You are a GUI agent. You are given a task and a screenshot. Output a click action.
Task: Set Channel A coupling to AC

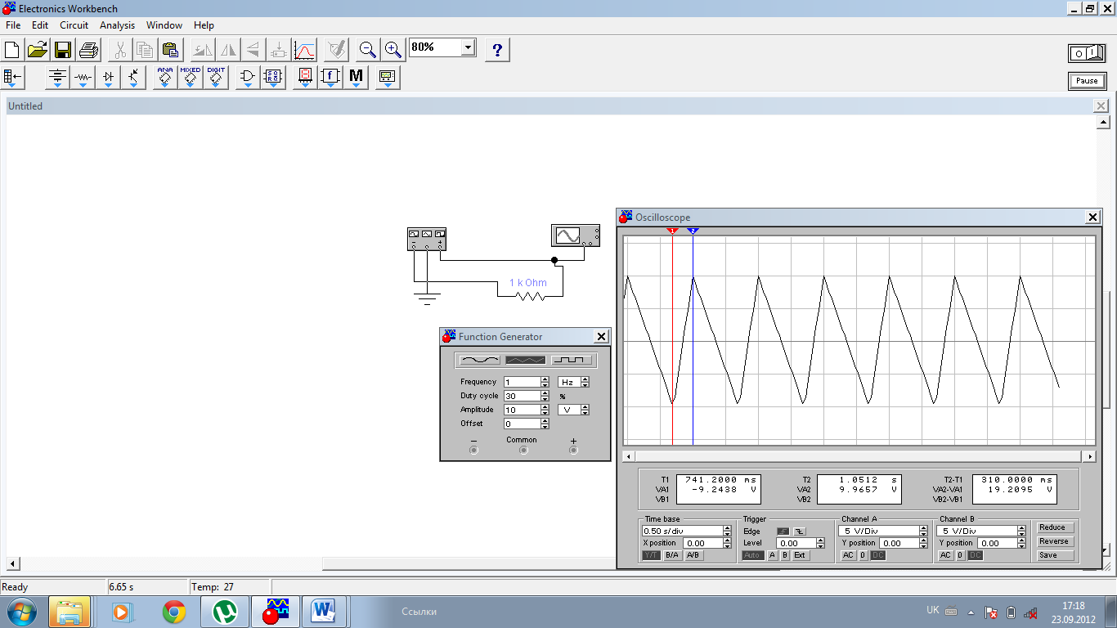click(x=848, y=555)
